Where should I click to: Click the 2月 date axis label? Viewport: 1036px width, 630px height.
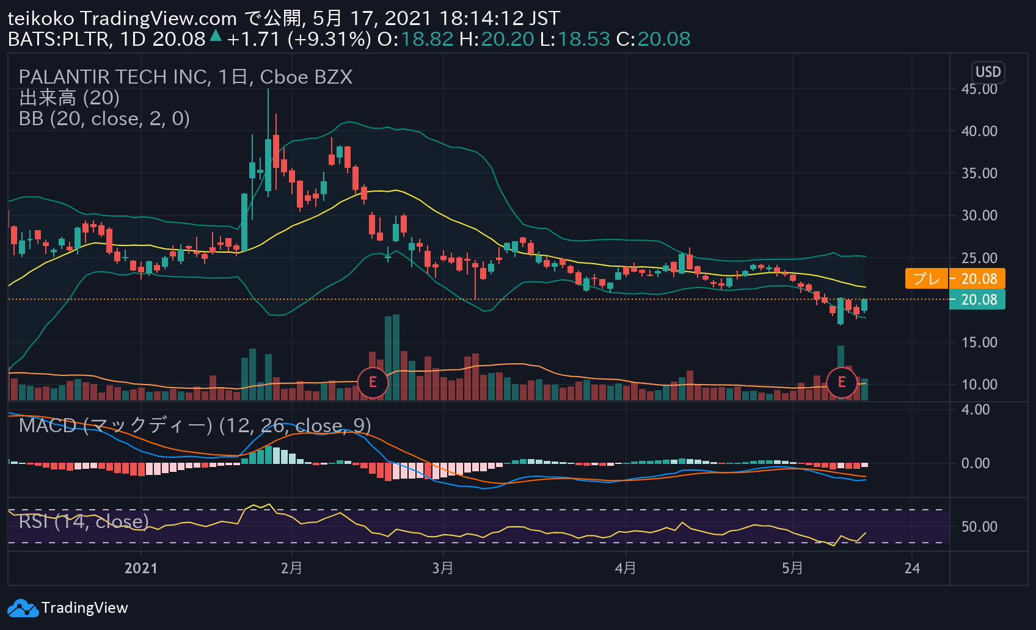click(292, 568)
